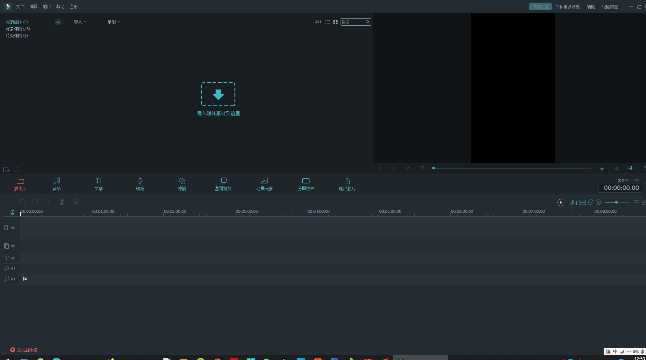Stop the preview playback
The width and height of the screenshot is (646, 360).
[422, 168]
